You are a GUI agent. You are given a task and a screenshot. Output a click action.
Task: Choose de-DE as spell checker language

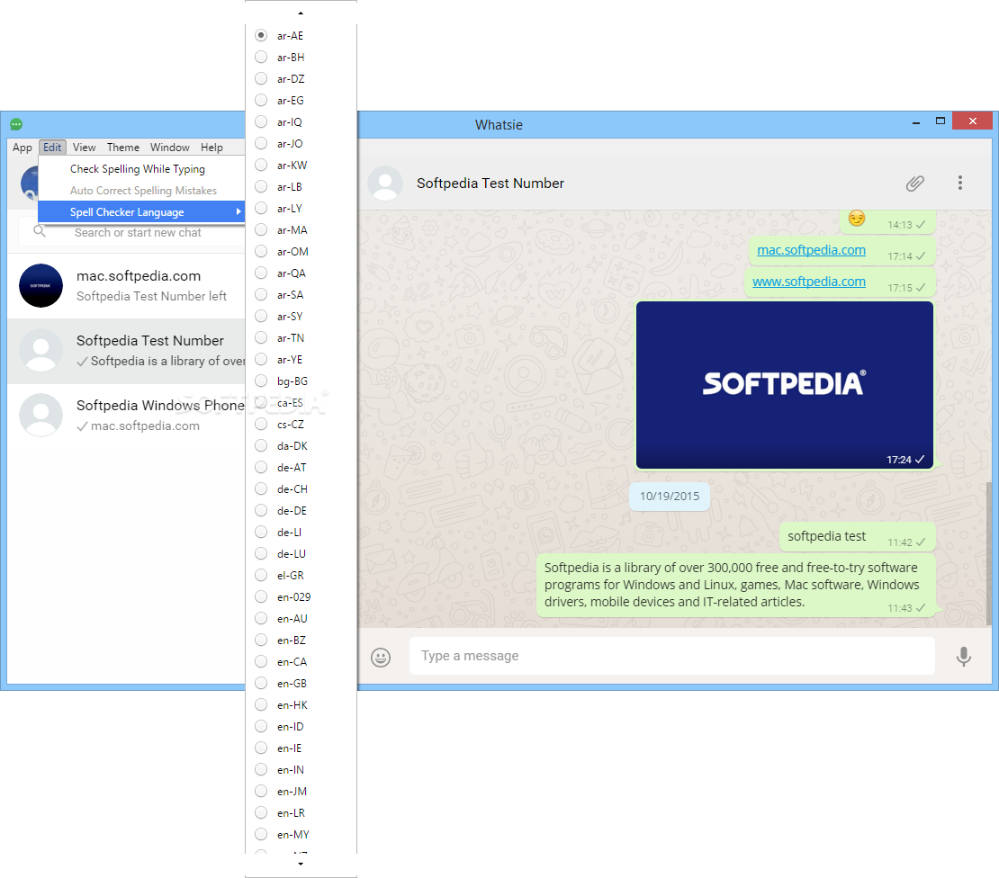[x=301, y=511]
